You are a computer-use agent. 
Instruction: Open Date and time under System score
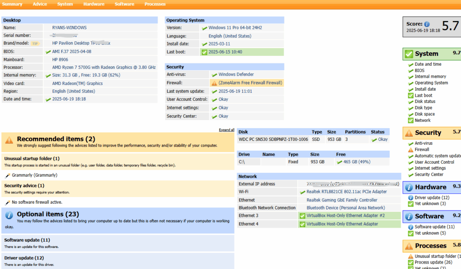428,64
